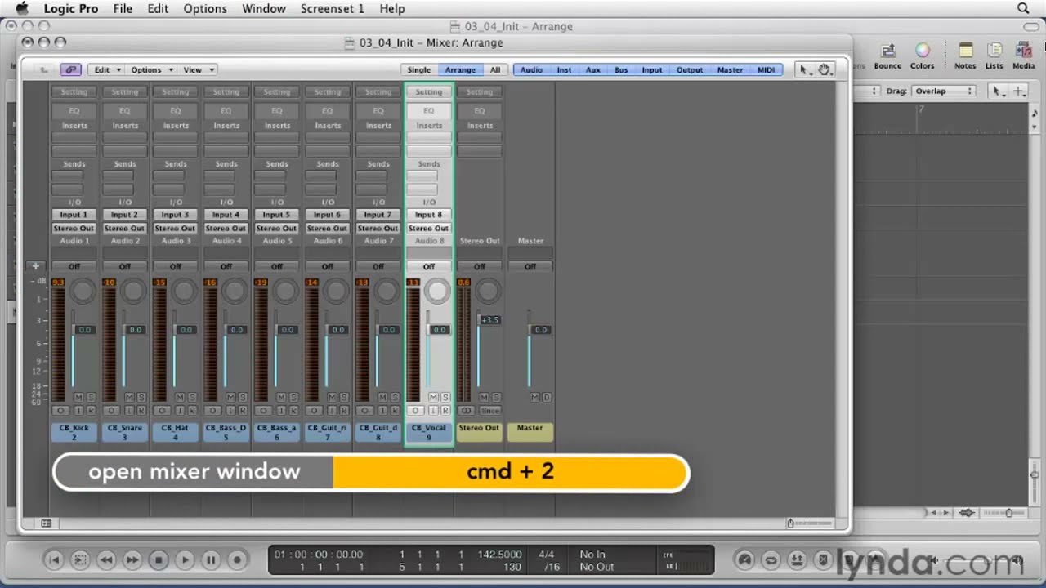Click the Record transport button
Viewport: 1046px width, 588px height.
(x=237, y=559)
